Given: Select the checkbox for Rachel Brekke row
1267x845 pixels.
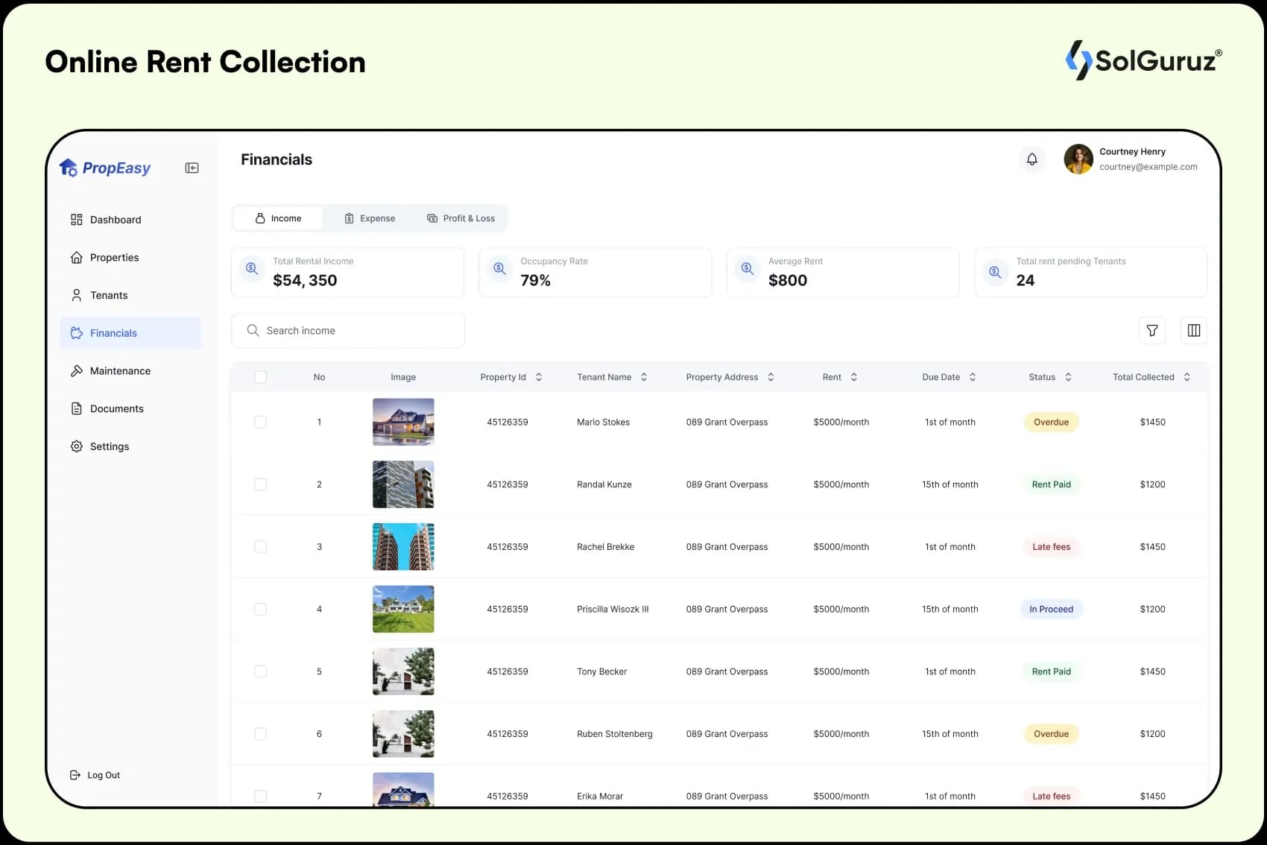Looking at the screenshot, I should tap(260, 547).
